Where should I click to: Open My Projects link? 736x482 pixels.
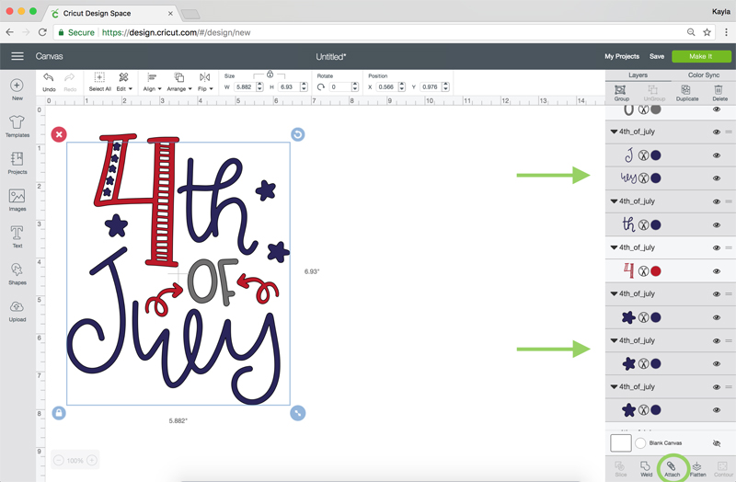click(x=622, y=56)
